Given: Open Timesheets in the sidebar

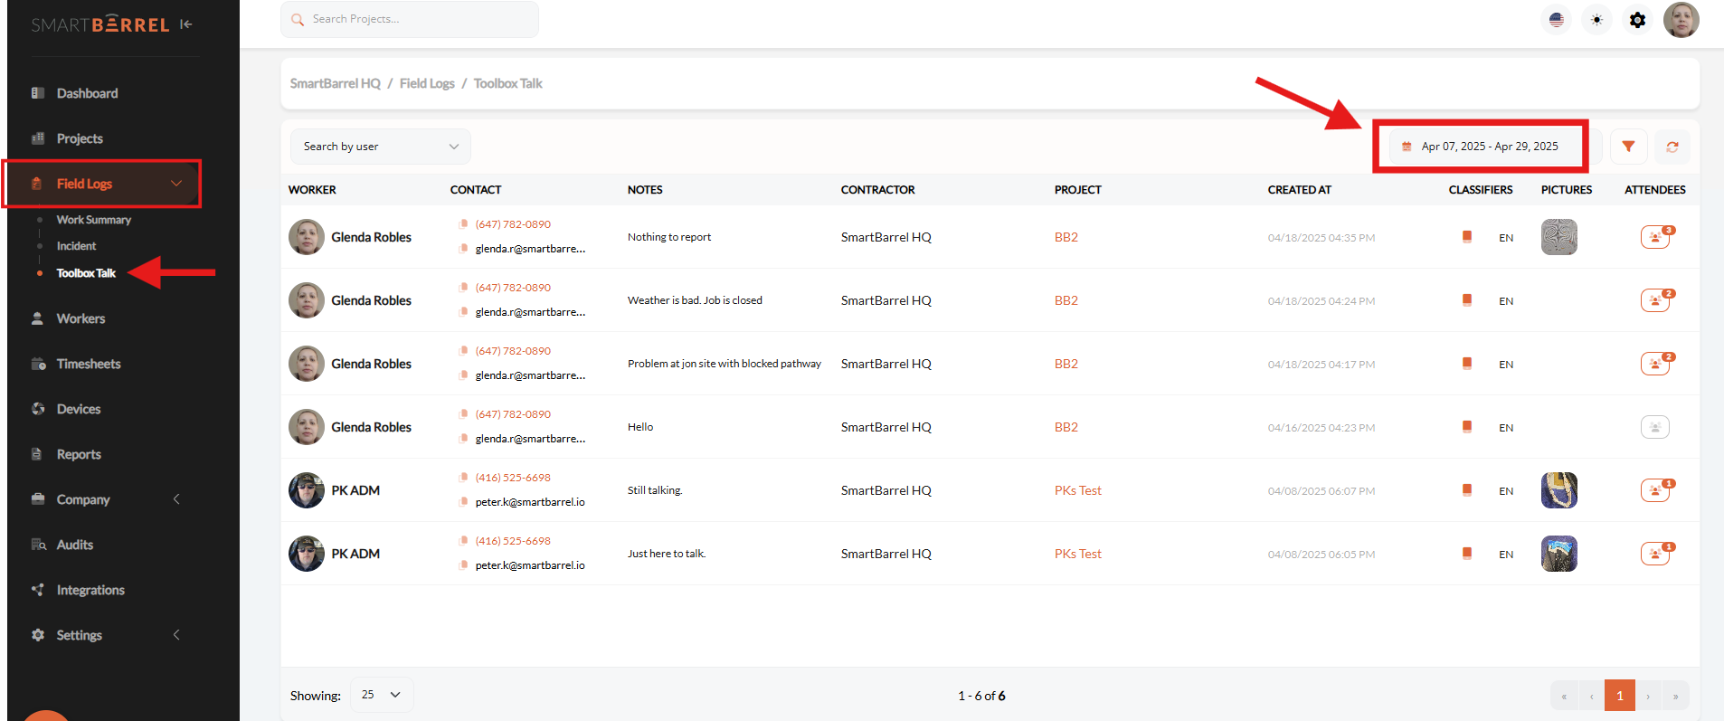Looking at the screenshot, I should pyautogui.click(x=89, y=364).
